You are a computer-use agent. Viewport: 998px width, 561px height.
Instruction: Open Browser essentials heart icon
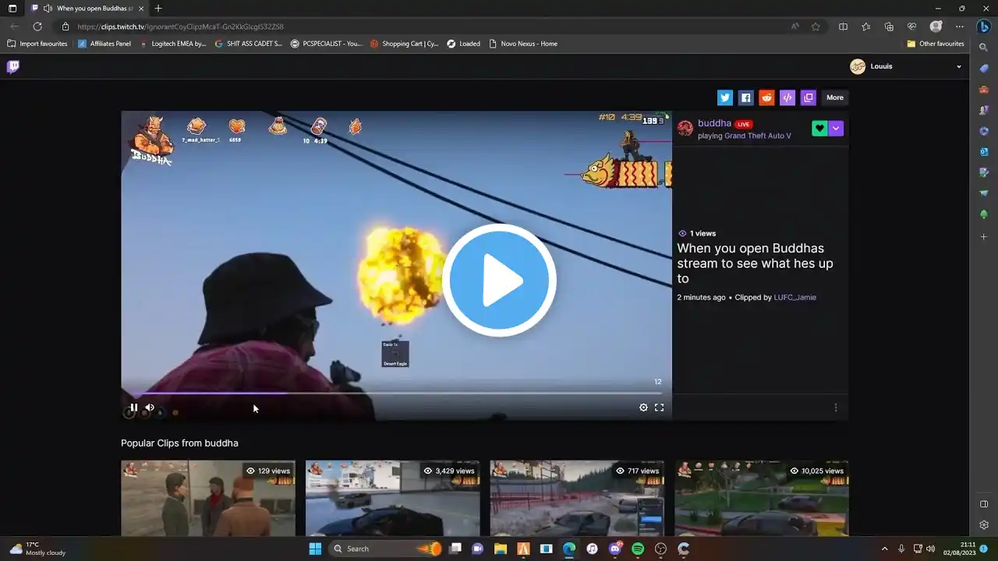click(911, 26)
